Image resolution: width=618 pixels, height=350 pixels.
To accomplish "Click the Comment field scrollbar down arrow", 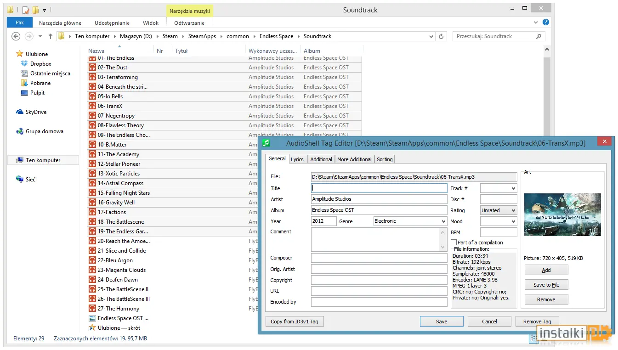I will tap(443, 247).
